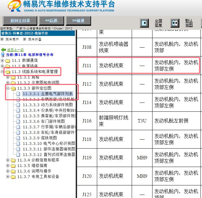202x198 pixels.
Task: Expand the 11.3.4 诊断信息和程序 node
Action: click(8, 160)
